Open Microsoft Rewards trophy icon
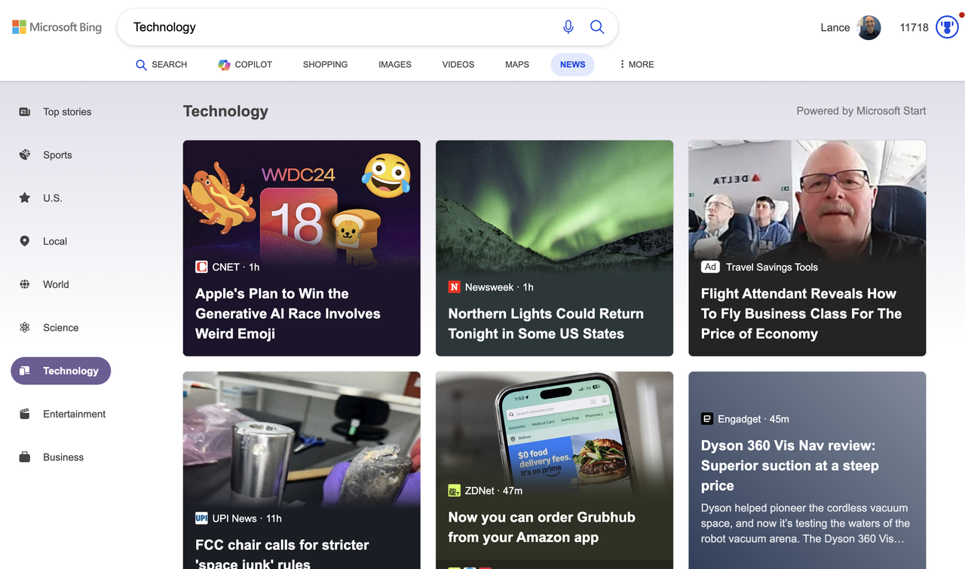 tap(947, 27)
